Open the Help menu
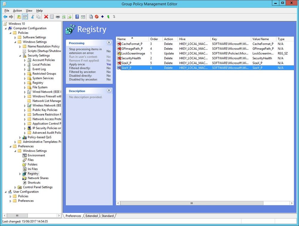Image resolution: width=299 pixels, height=226 pixels. tap(39, 11)
